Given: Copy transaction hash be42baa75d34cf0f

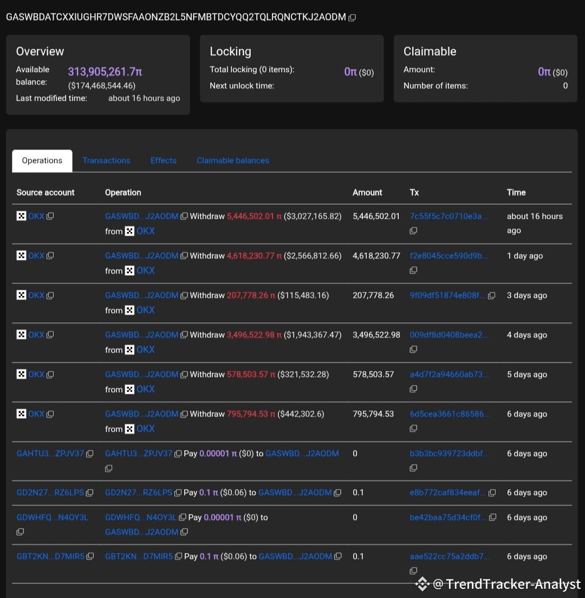Looking at the screenshot, I should click(x=492, y=517).
